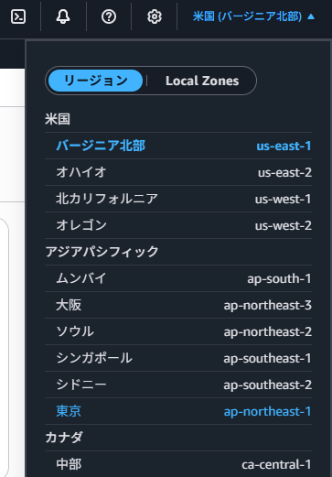Open the settings gear
Image resolution: width=332 pixels, height=477 pixels.
(155, 16)
